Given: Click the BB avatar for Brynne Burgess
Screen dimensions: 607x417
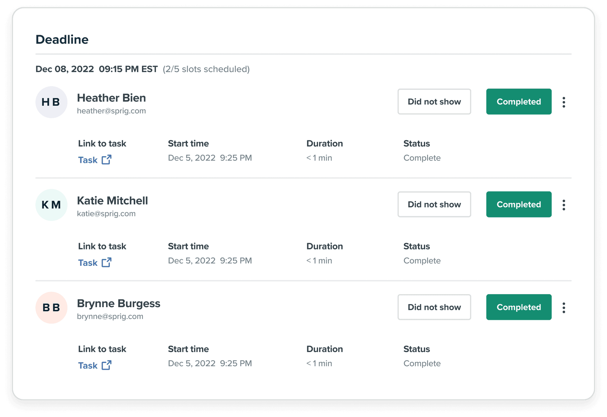Looking at the screenshot, I should (x=51, y=307).
